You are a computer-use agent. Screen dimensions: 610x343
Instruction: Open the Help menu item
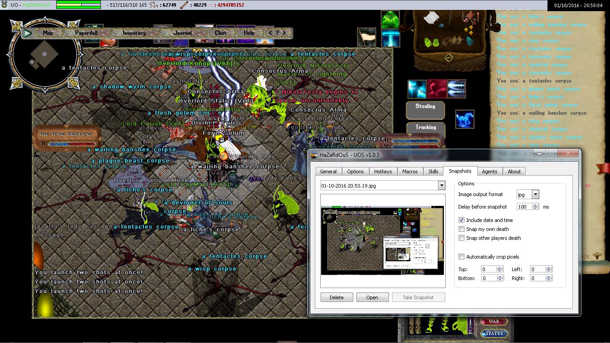point(249,33)
